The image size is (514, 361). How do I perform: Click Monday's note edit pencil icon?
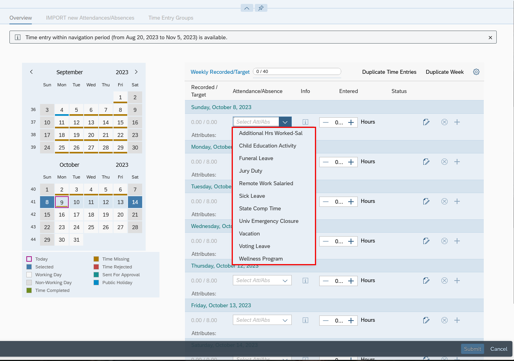click(x=426, y=162)
